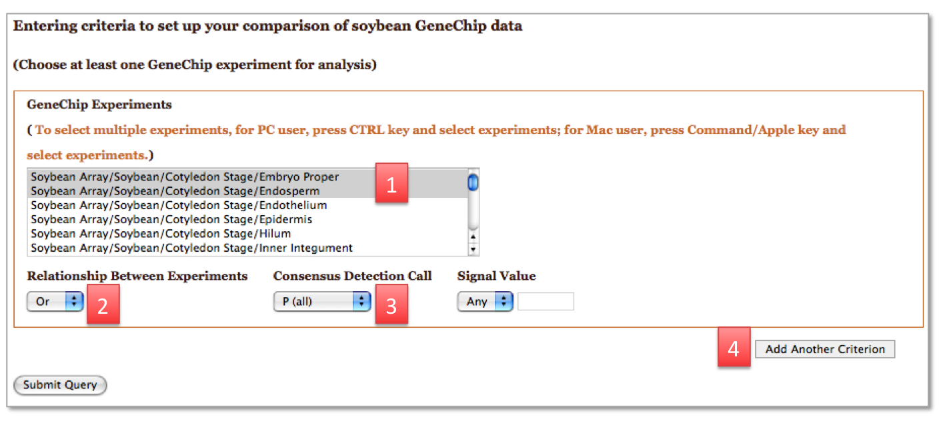Click the experiment list scrollbar track
Screen dimensions: 941x423
(x=474, y=211)
